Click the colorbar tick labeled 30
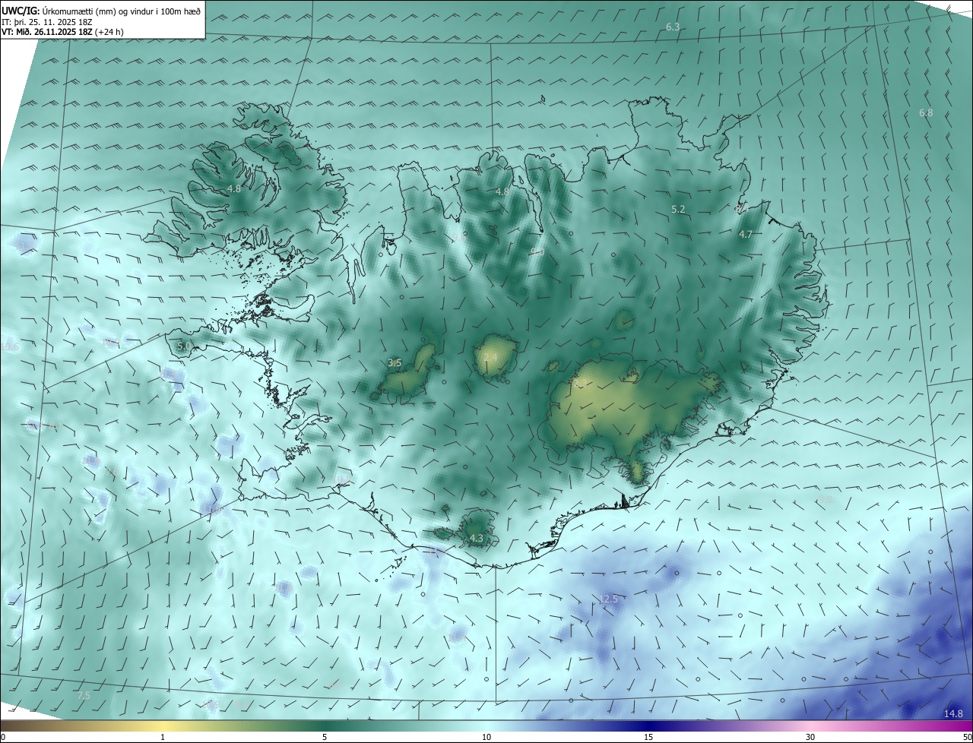973x743 pixels. [810, 737]
